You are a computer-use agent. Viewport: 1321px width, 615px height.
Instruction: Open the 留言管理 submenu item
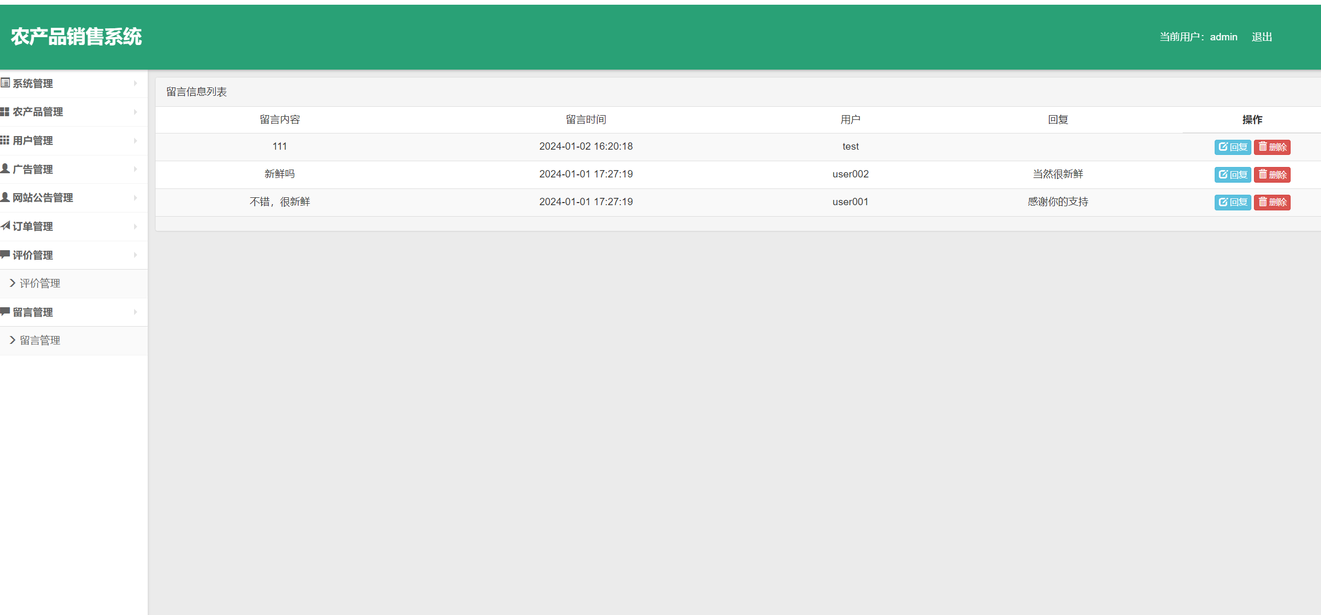[40, 340]
